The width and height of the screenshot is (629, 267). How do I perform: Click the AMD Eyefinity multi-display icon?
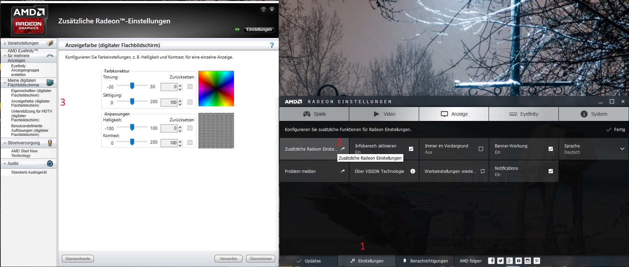click(x=50, y=56)
